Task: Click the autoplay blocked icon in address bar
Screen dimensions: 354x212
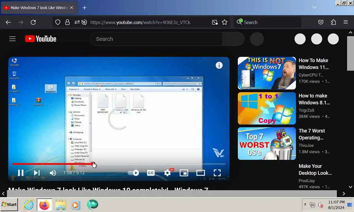Action: [x=84, y=22]
